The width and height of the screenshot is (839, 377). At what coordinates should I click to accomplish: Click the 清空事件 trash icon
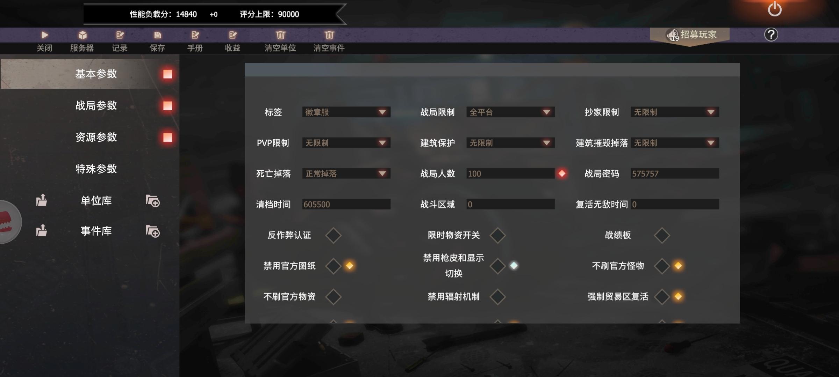[x=329, y=35]
